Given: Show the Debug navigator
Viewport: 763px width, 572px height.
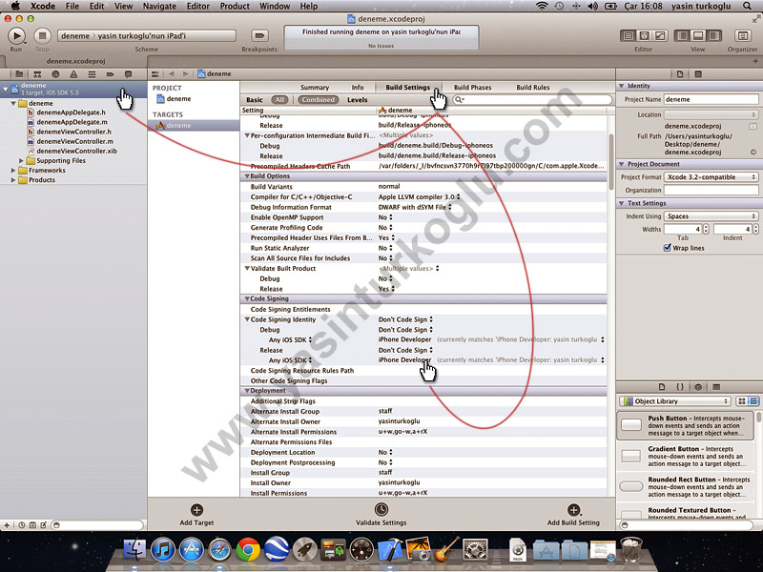Looking at the screenshot, I should pyautogui.click(x=92, y=74).
